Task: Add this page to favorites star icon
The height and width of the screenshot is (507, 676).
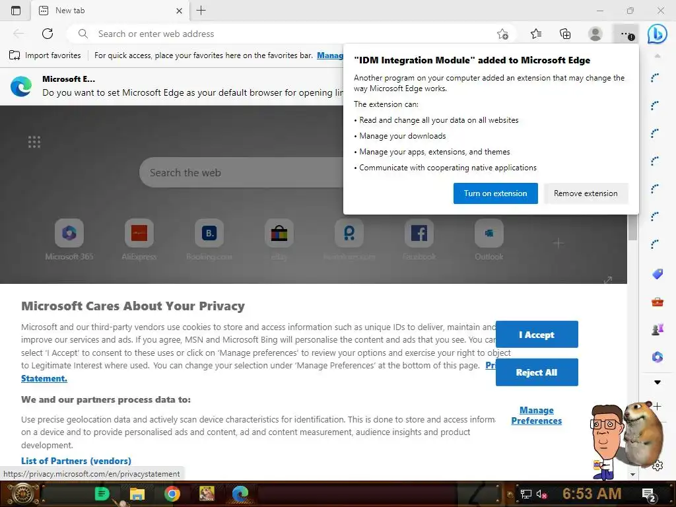Action: pyautogui.click(x=502, y=34)
